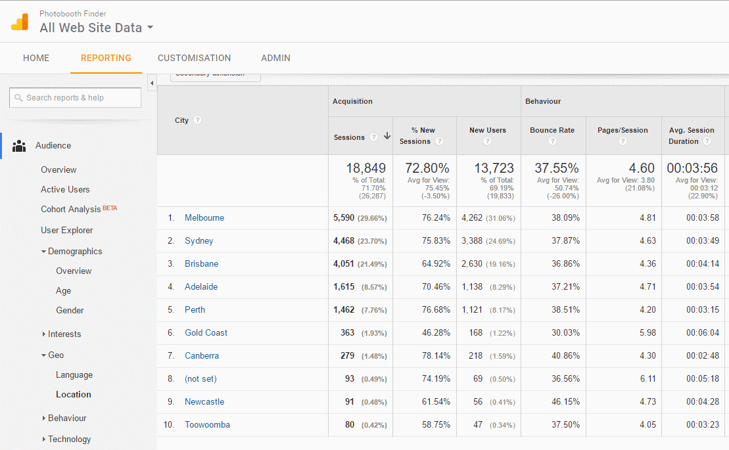Viewport: 729px width, 450px height.
Task: Open the Perth city link
Action: pyautogui.click(x=195, y=310)
